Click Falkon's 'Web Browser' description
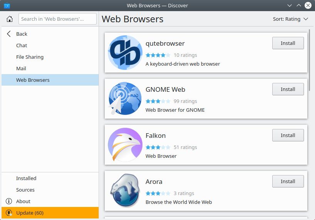 tap(161, 156)
